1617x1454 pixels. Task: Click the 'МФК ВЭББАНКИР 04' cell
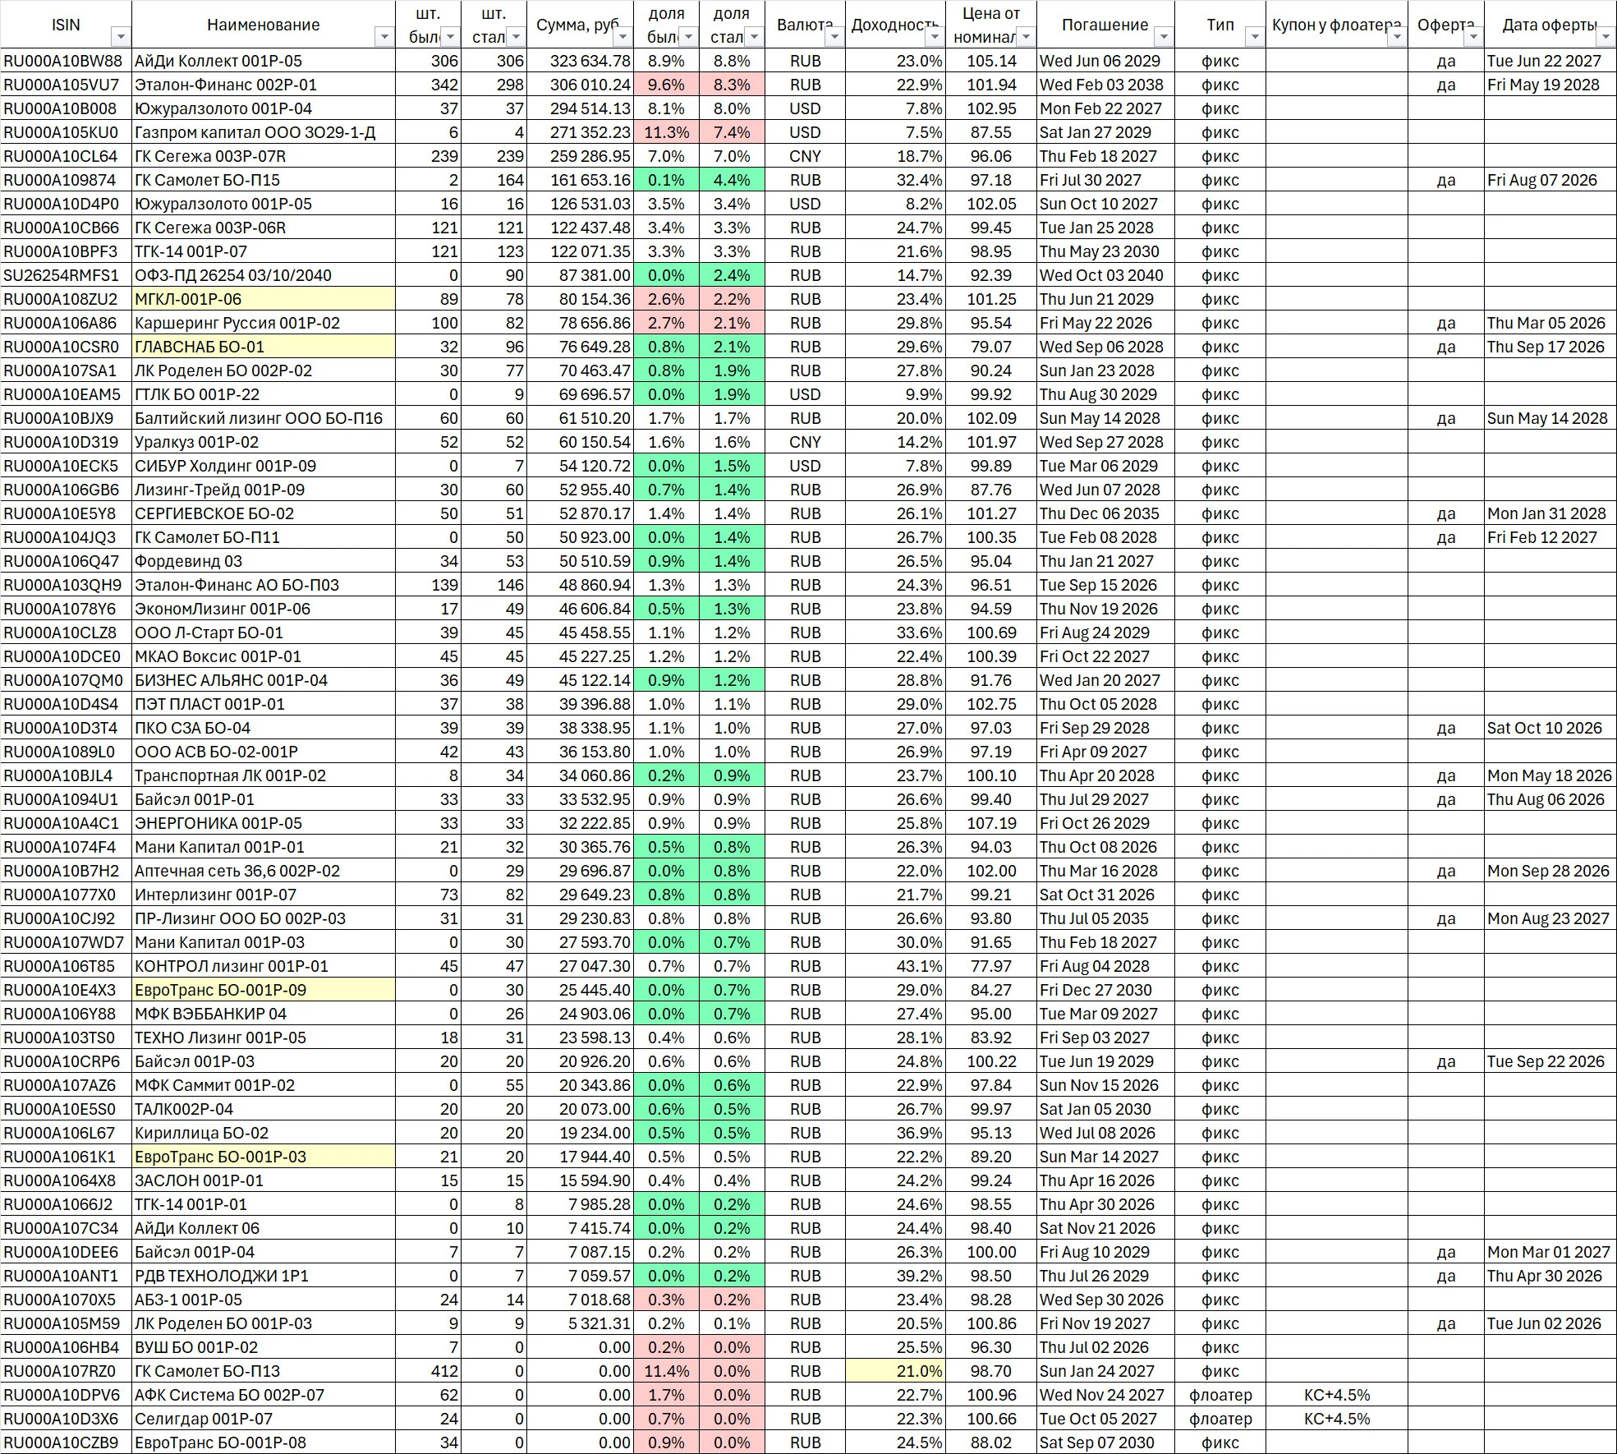pos(264,1014)
